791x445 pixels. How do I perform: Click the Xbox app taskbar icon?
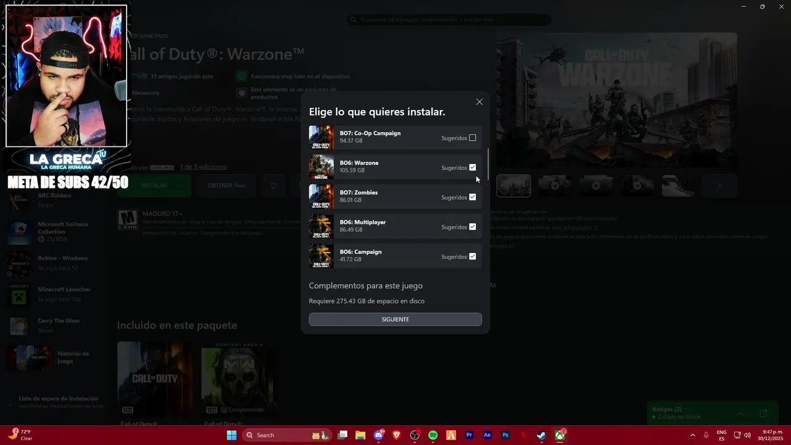coord(559,435)
